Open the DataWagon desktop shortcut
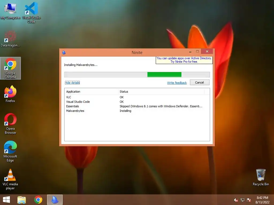Viewport: 274px width, 205px height. point(10,39)
